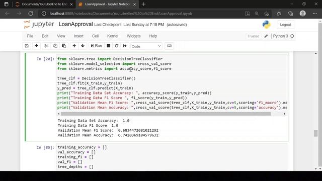
Task: Click the In [20] cell prompt
Action: [46, 59]
